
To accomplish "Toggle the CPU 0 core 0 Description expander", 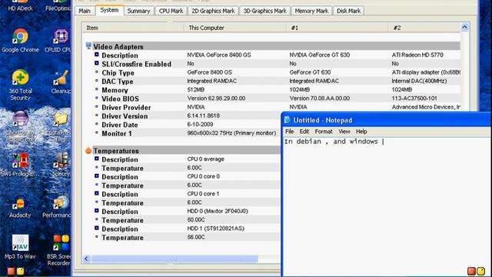I will click(97, 176).
